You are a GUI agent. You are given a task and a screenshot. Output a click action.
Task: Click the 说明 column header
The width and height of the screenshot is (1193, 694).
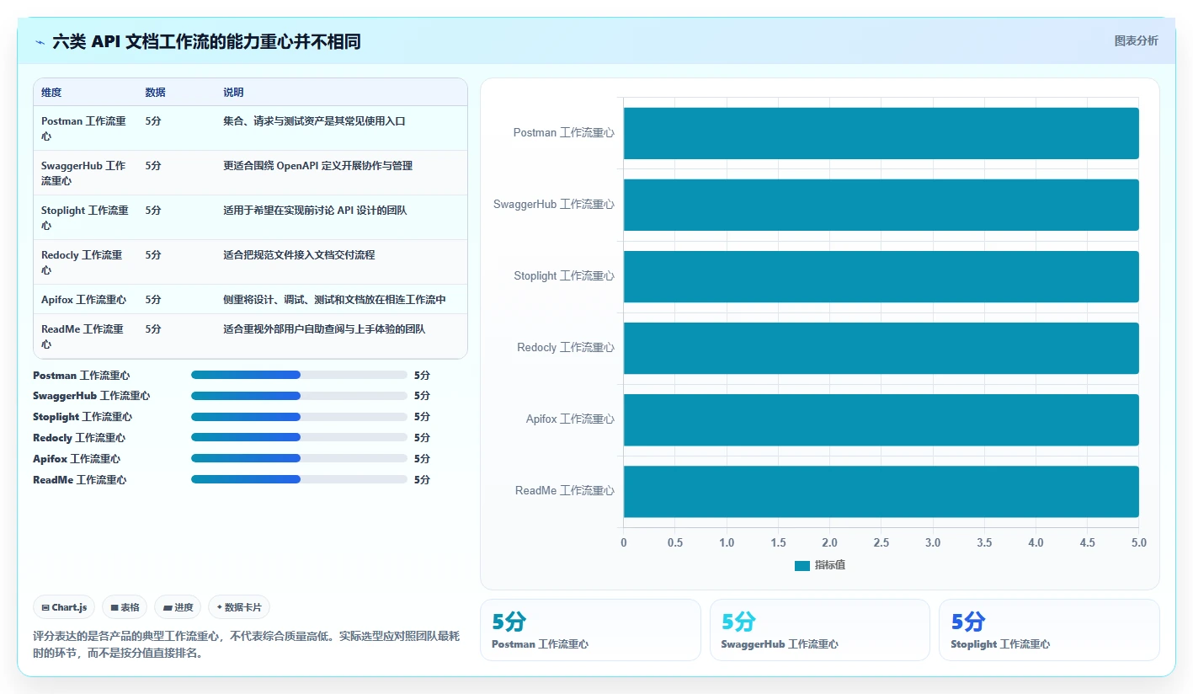(x=233, y=93)
